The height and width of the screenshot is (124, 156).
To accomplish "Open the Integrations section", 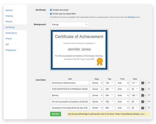I will pos(11,50).
